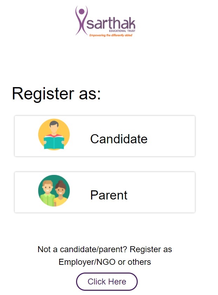Click the Parent label text
218x295 pixels.
(109, 195)
